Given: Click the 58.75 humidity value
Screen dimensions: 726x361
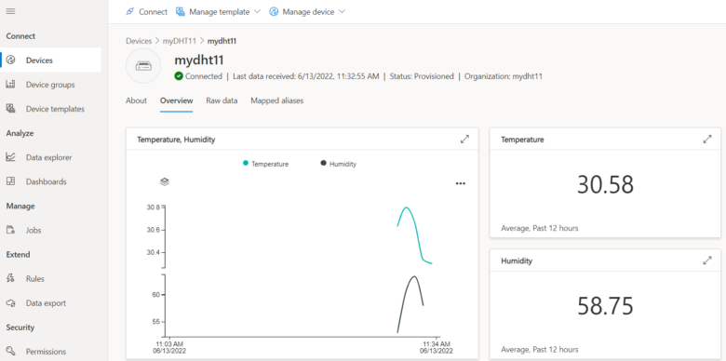Looking at the screenshot, I should (x=605, y=306).
